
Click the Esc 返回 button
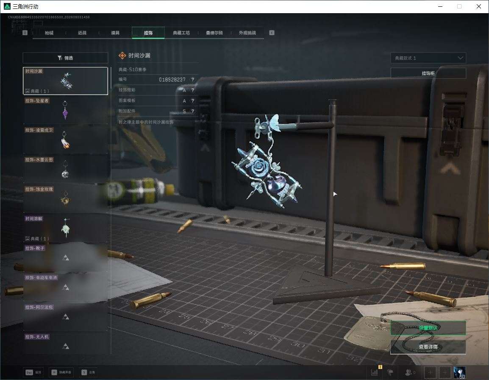pyautogui.click(x=33, y=372)
